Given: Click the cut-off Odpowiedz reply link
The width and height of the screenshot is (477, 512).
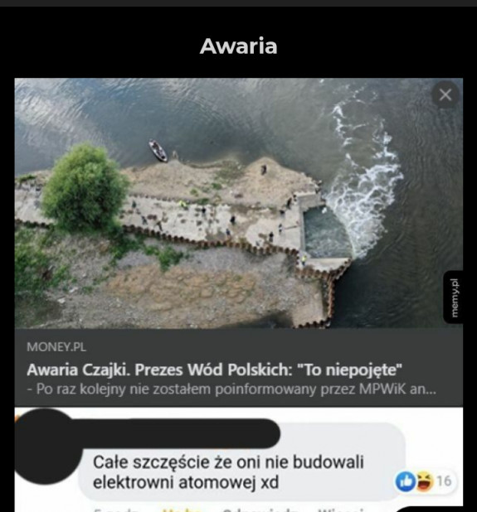Looking at the screenshot, I should click(260, 510).
